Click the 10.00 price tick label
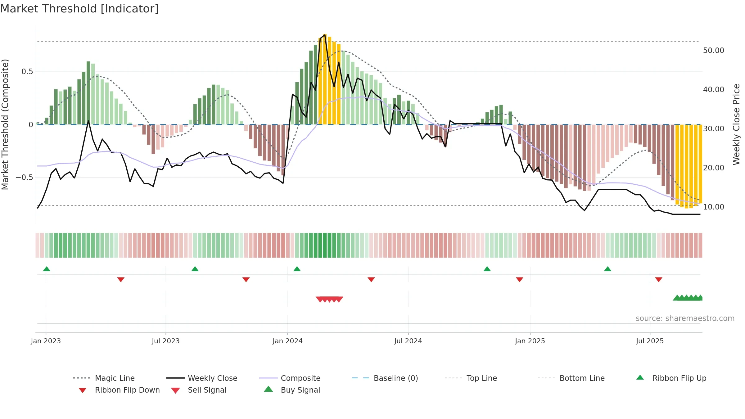Viewport: 745px width, 419px height. click(714, 207)
